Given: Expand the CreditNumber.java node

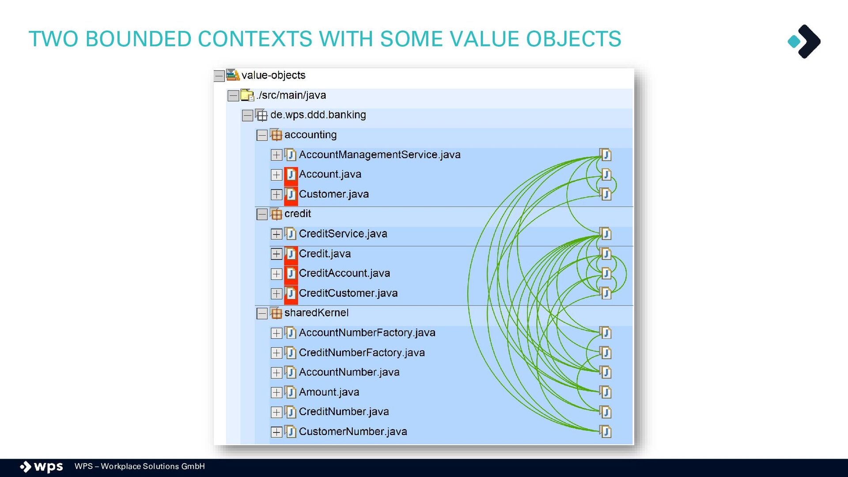Looking at the screenshot, I should (x=276, y=413).
